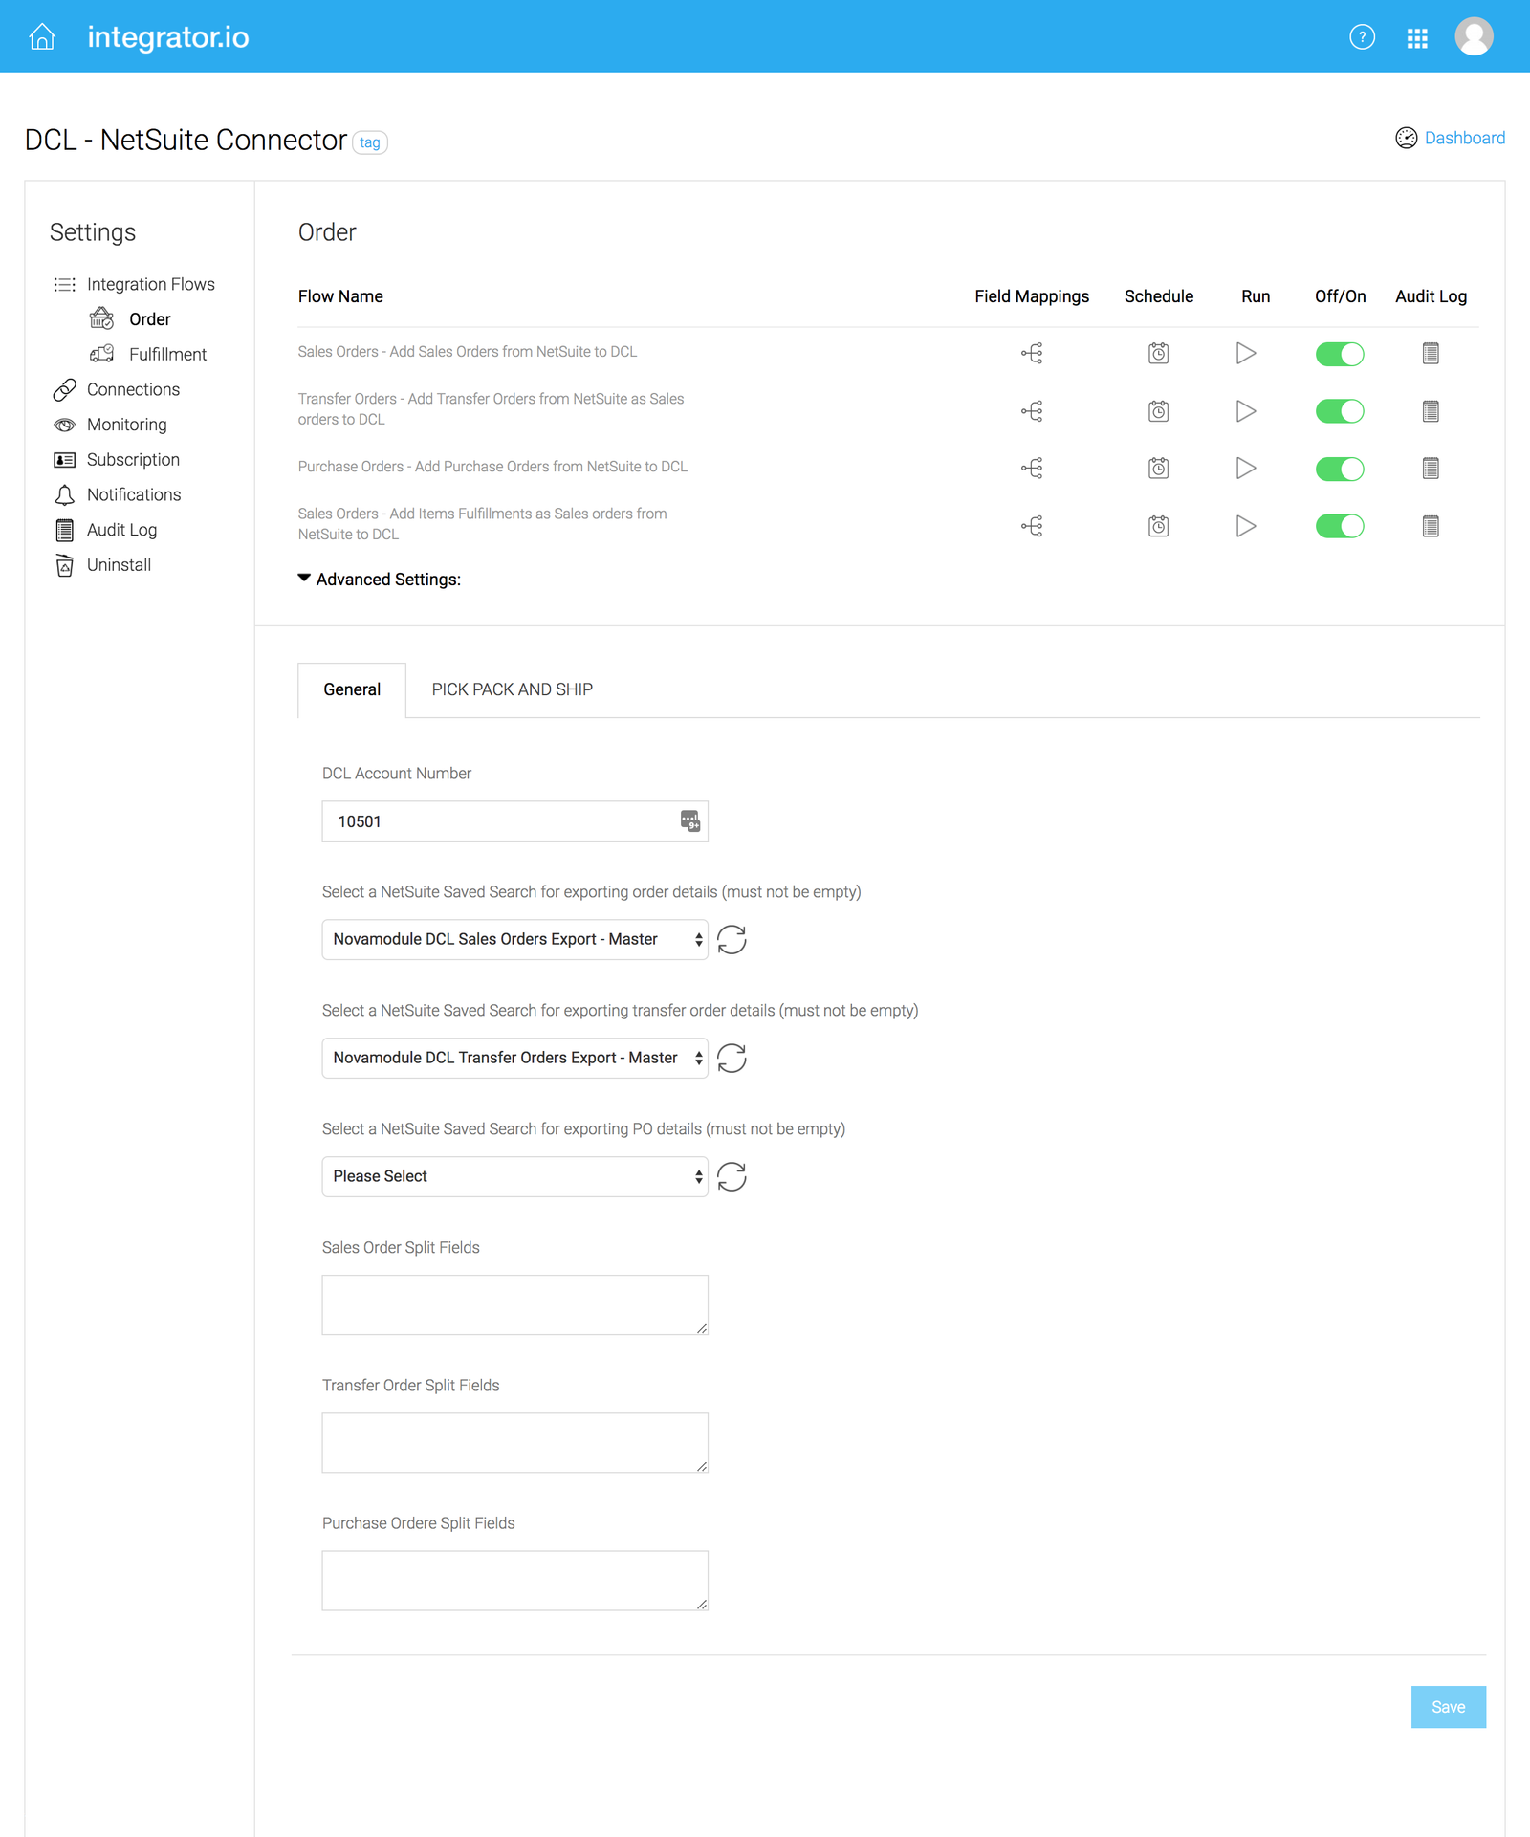
Task: Click the Notifications bell icon
Action: coord(64,495)
